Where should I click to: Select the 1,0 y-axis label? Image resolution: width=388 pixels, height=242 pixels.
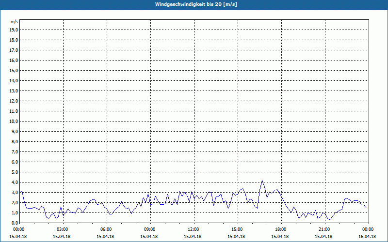[x=15, y=212]
